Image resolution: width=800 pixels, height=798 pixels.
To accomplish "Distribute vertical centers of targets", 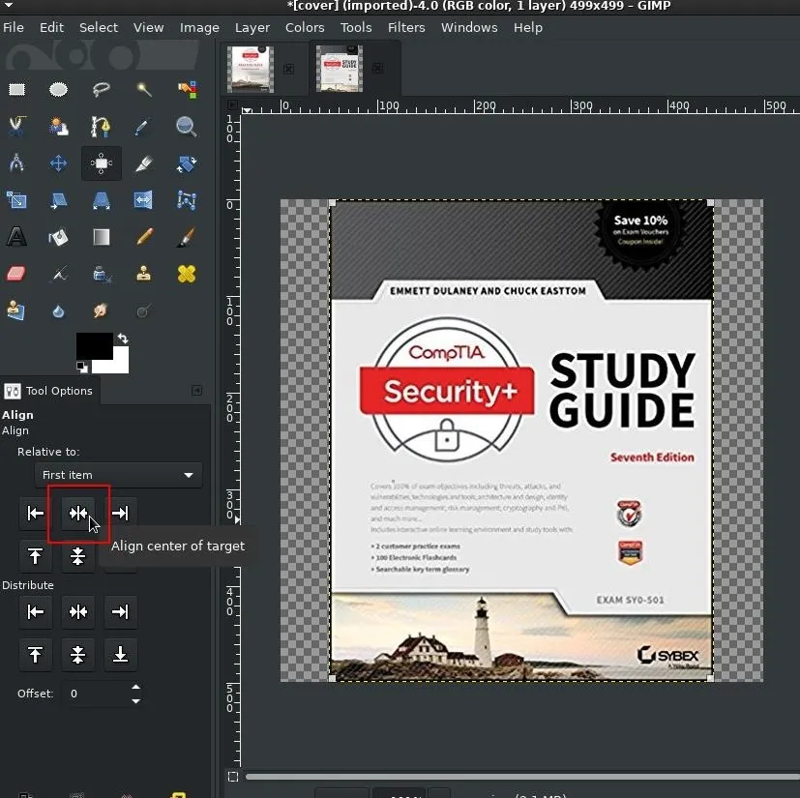I will click(78, 654).
